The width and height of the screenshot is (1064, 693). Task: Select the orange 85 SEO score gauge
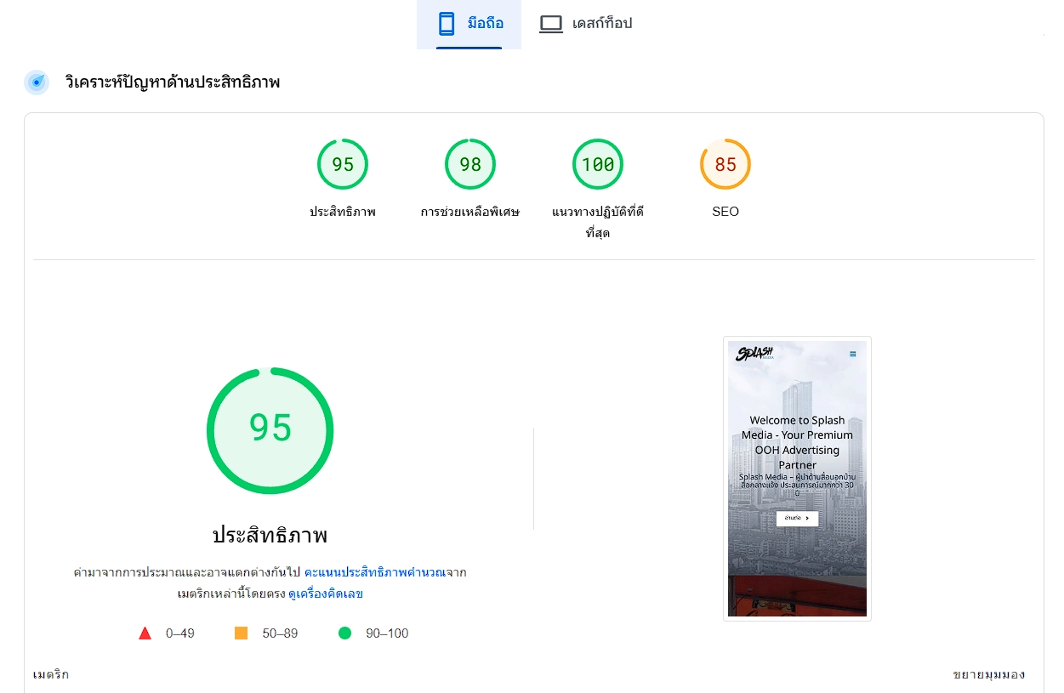click(x=725, y=164)
